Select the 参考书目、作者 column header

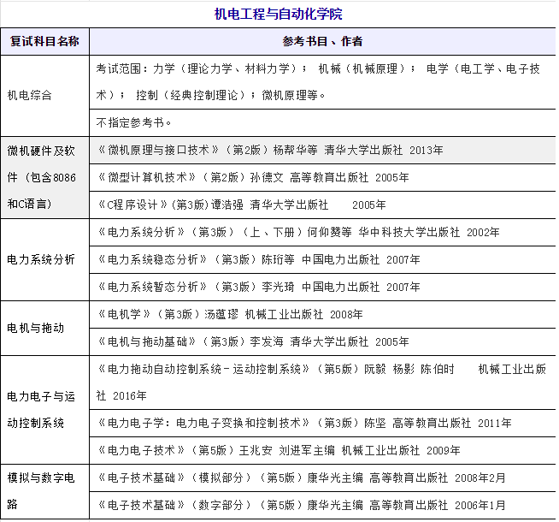click(x=321, y=41)
